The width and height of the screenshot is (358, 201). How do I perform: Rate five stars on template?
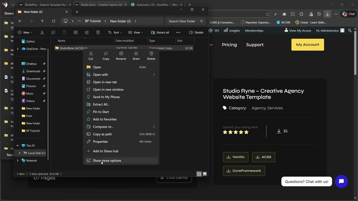point(246,132)
